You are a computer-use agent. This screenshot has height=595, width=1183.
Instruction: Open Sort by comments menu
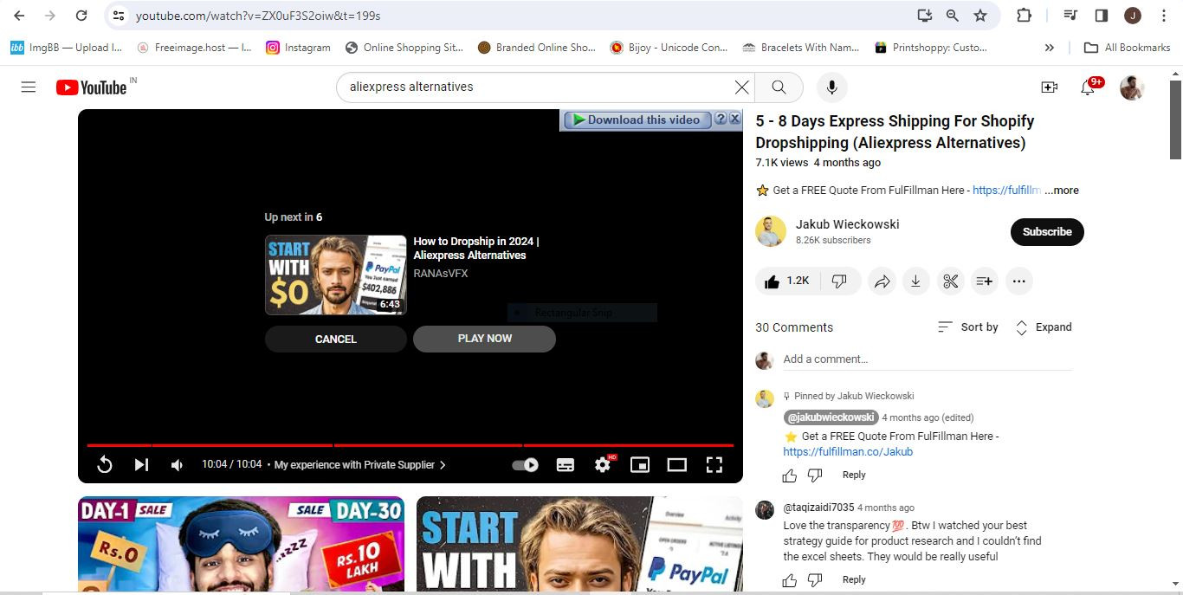point(968,327)
